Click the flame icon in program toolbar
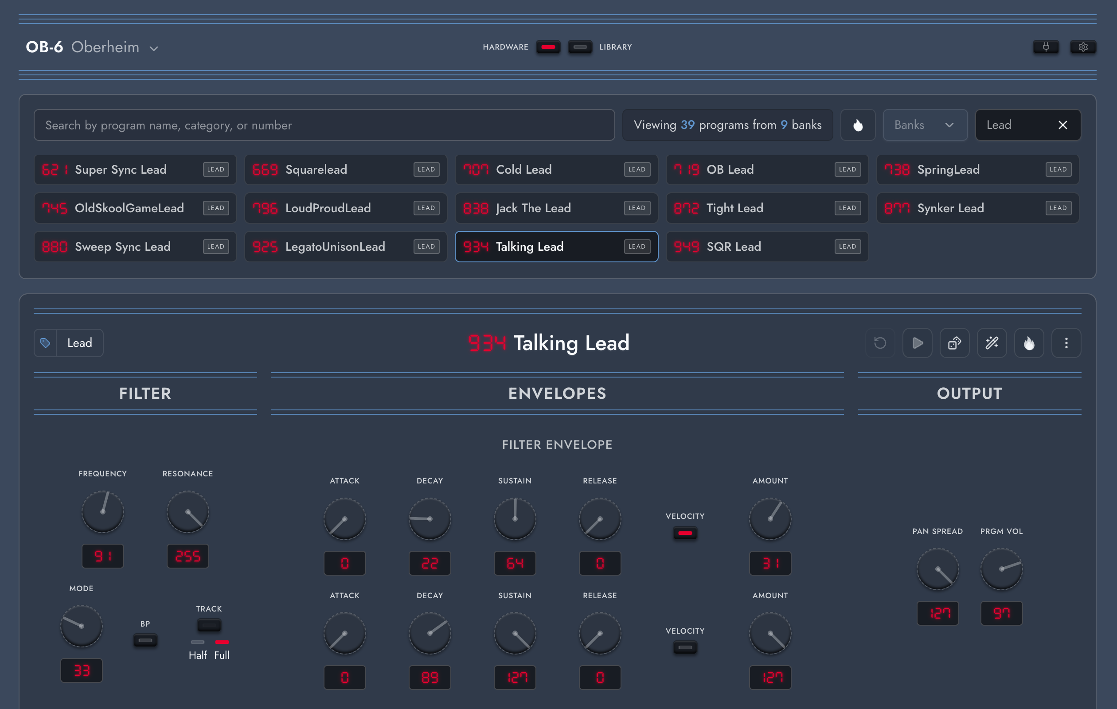Screen dimensions: 1117x709 pyautogui.click(x=1029, y=343)
